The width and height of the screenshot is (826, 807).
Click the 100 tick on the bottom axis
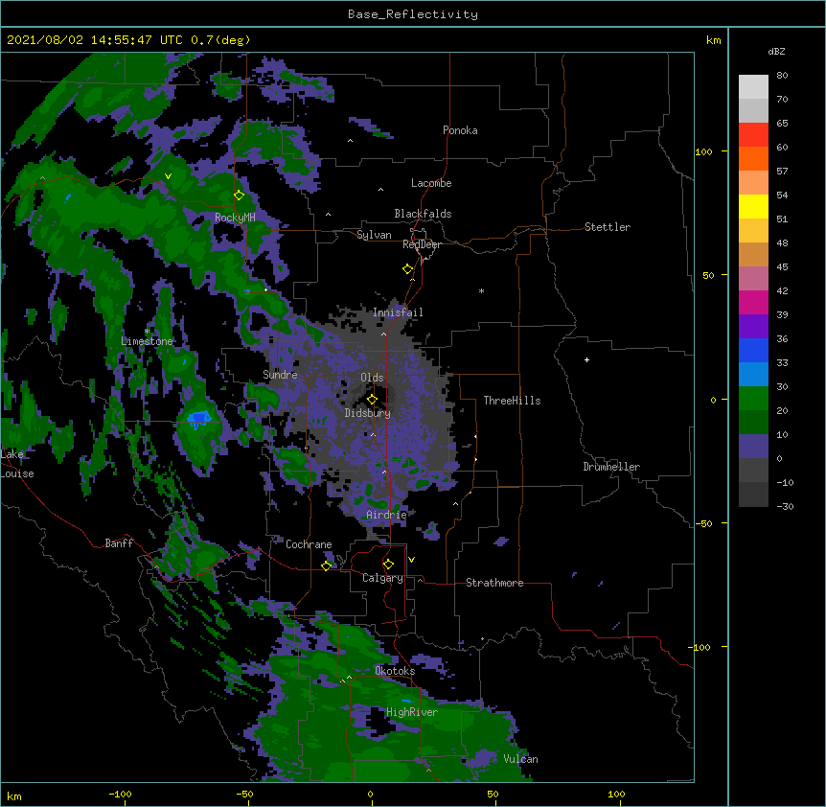tap(616, 794)
